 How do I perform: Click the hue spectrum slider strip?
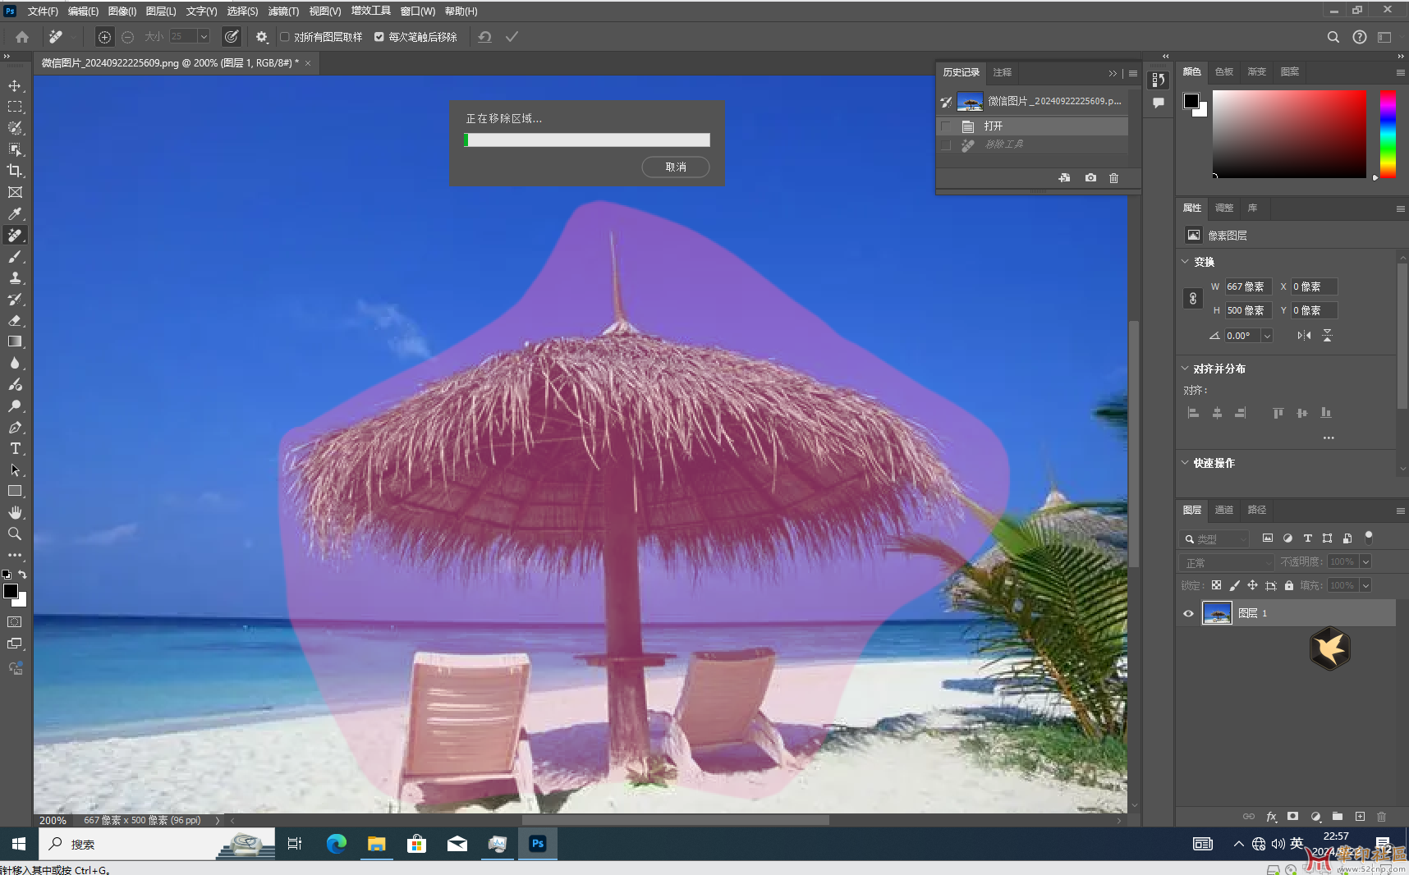pos(1388,134)
